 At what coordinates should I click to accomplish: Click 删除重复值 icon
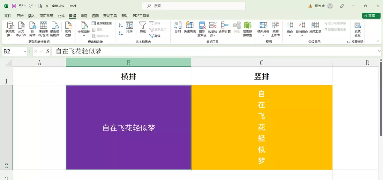click(202, 25)
